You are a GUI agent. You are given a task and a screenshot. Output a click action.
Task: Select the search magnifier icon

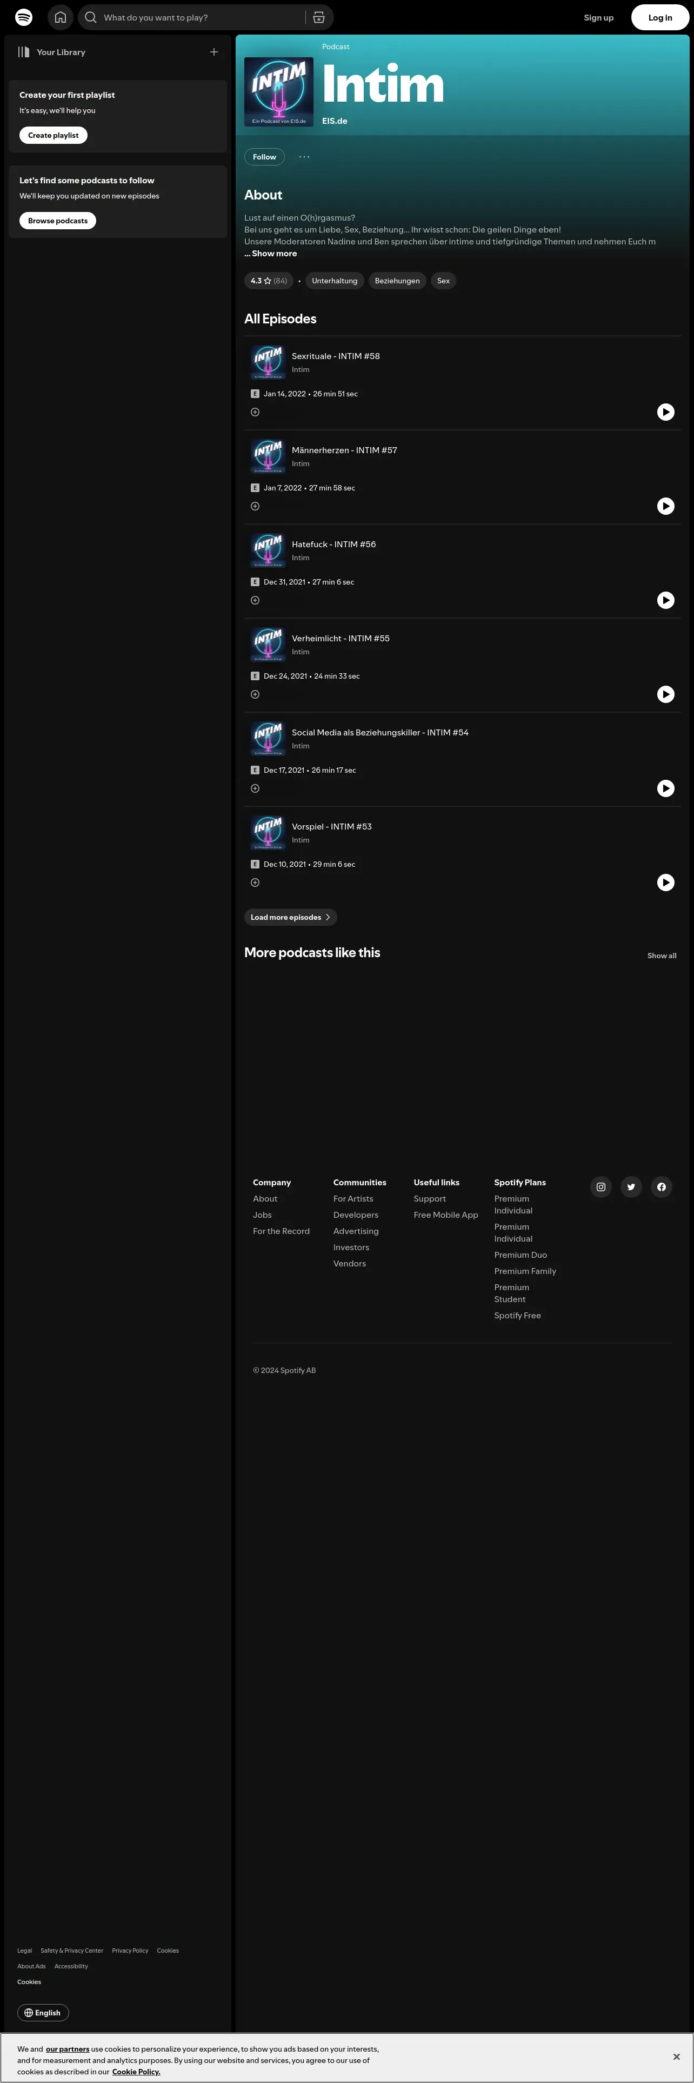(x=90, y=17)
